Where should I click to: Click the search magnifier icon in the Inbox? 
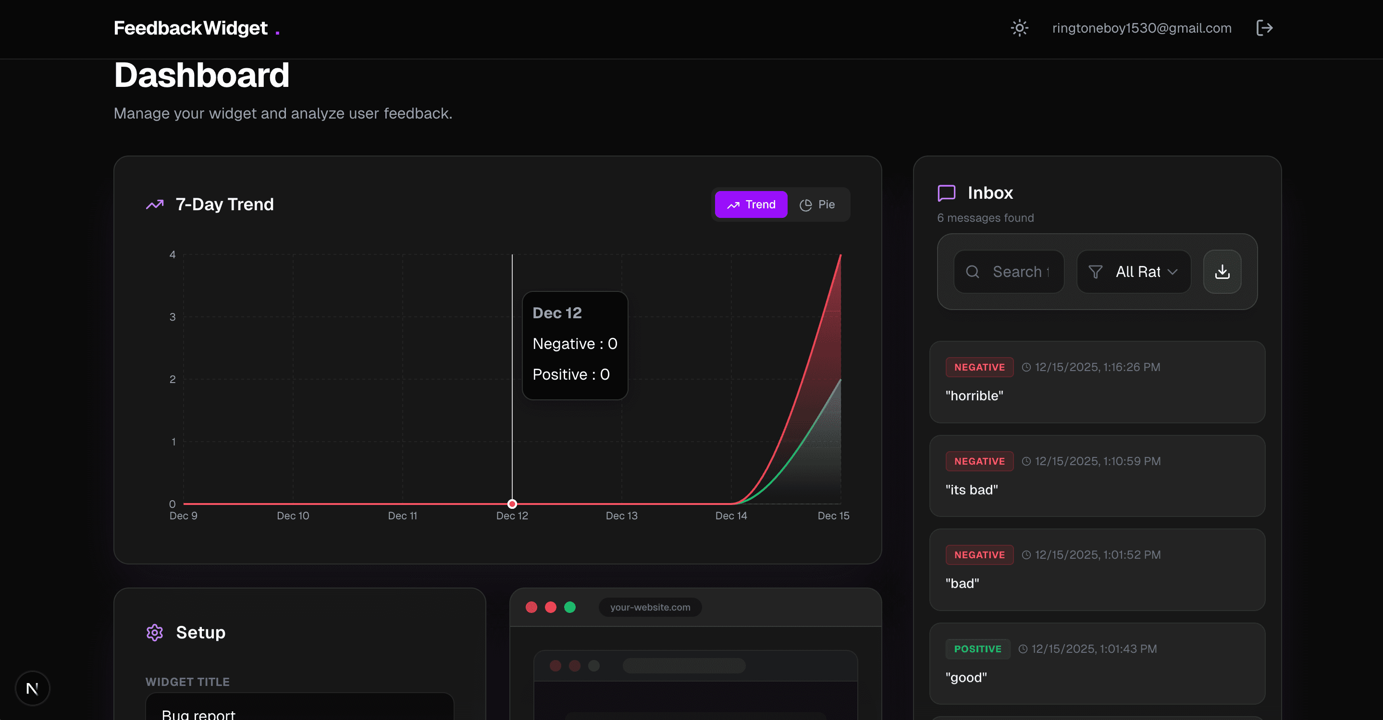click(972, 272)
